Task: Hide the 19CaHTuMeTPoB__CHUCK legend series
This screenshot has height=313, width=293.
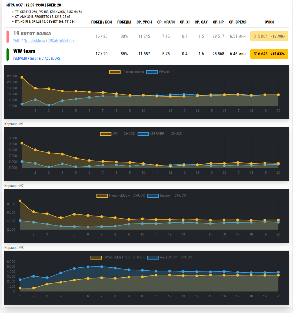Action: 118,257
